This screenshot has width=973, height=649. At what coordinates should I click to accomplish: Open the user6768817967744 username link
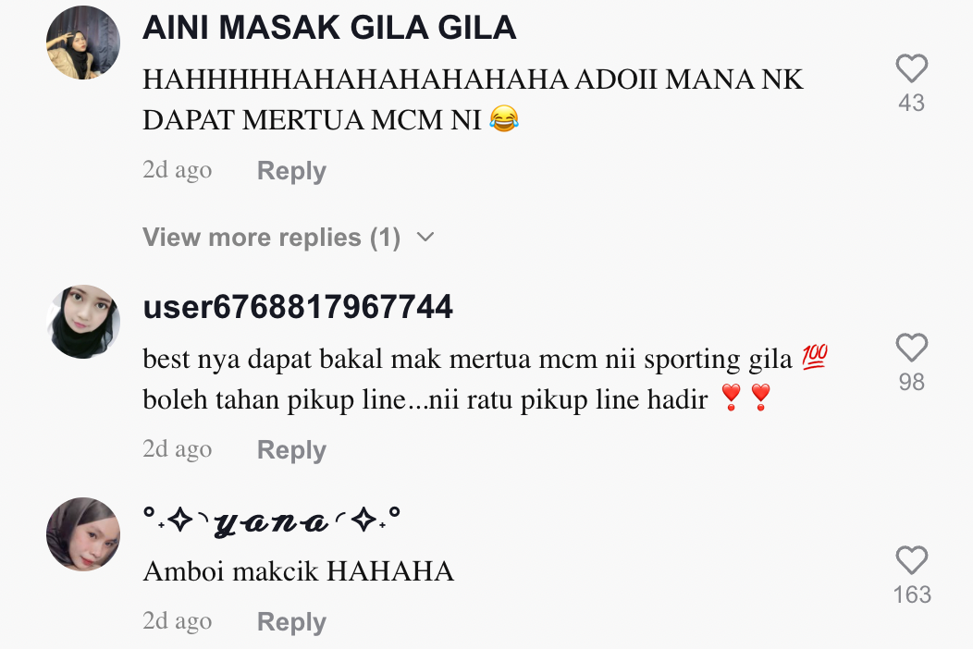(298, 307)
